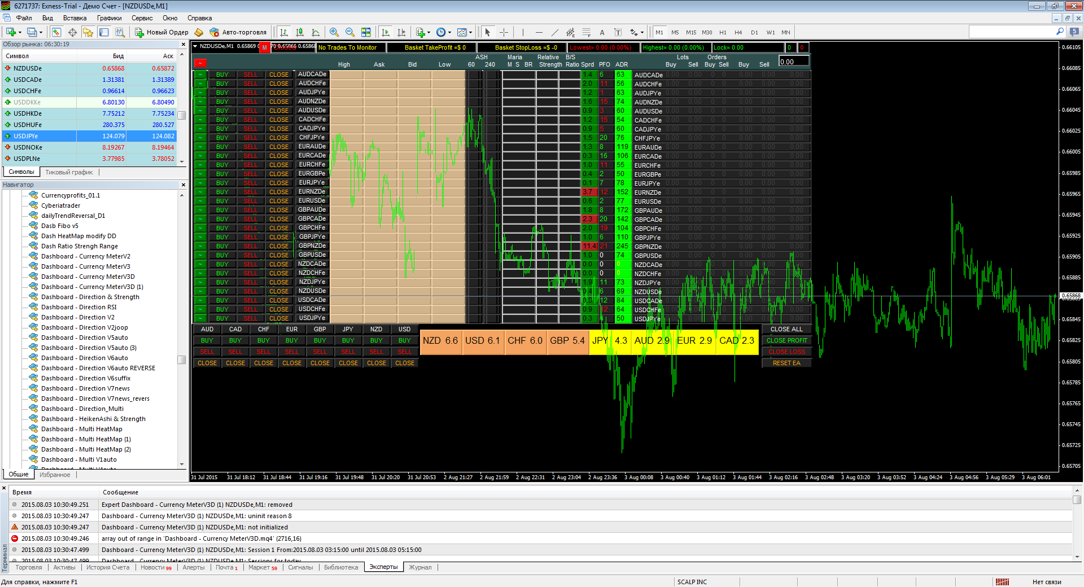The image size is (1084, 587).
Task: Zoom in on the chart
Action: [334, 32]
